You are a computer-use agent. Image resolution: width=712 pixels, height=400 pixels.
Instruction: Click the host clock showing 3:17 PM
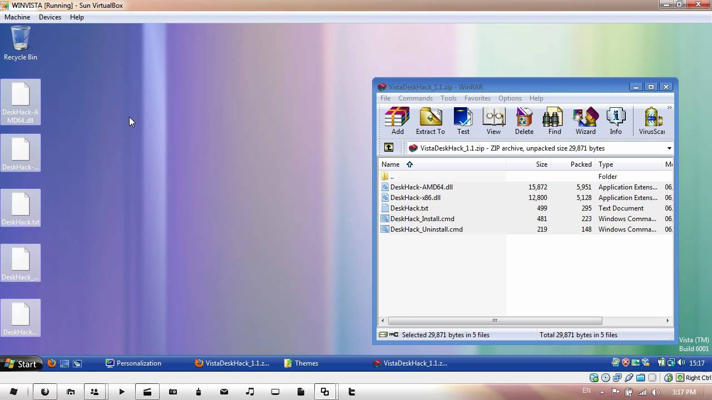(x=683, y=392)
